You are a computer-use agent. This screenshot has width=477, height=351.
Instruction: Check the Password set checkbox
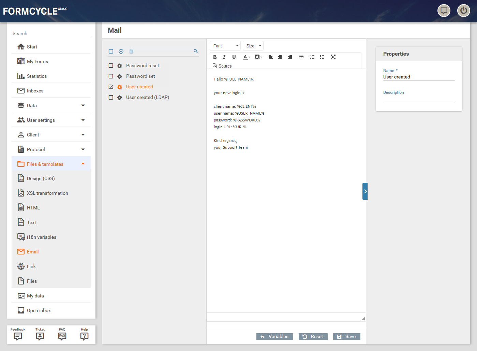coord(111,76)
